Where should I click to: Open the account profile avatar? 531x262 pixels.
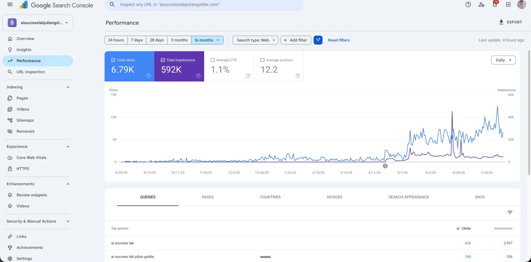click(x=521, y=5)
